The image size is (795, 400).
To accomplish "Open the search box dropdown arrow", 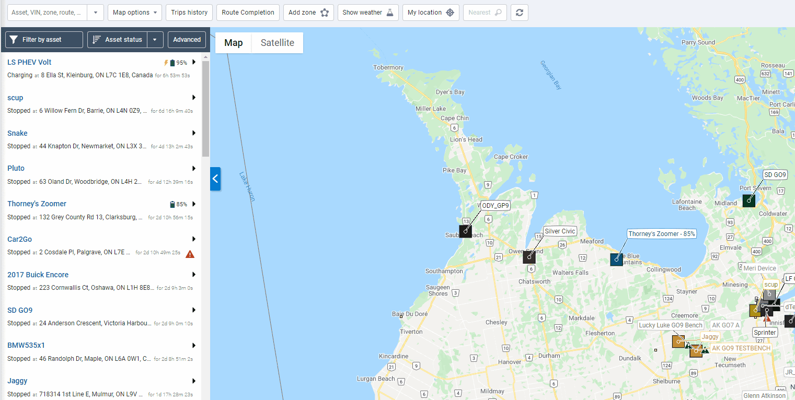I will tap(95, 13).
